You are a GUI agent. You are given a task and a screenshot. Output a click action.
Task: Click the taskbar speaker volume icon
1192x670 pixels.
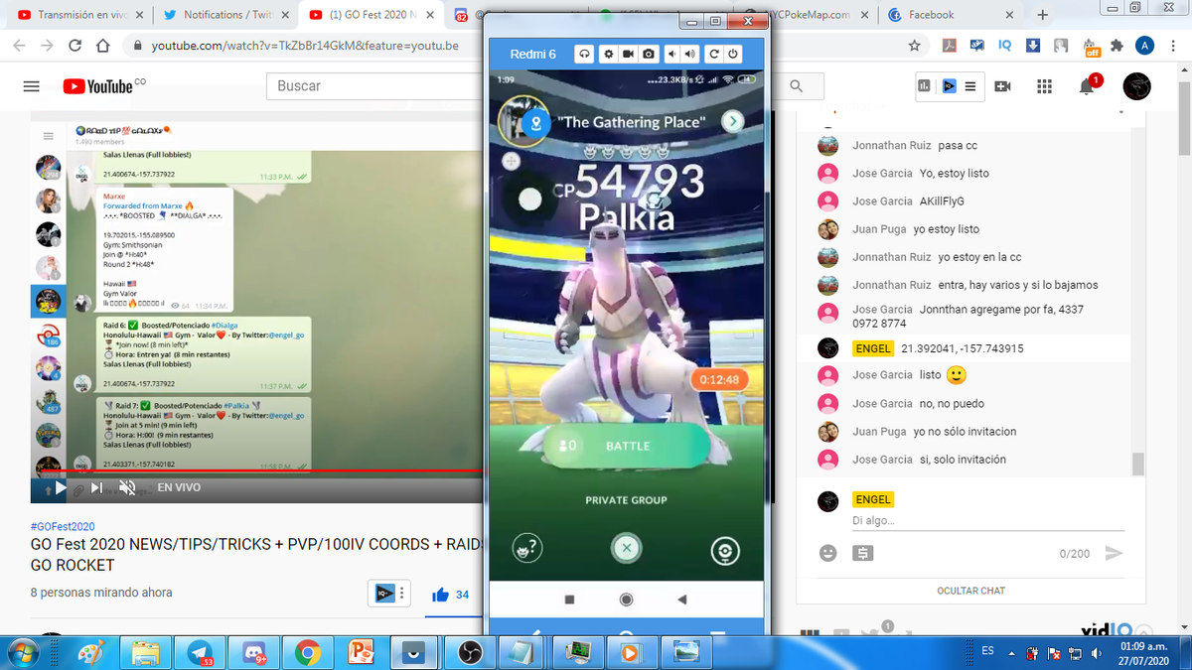click(x=1097, y=652)
